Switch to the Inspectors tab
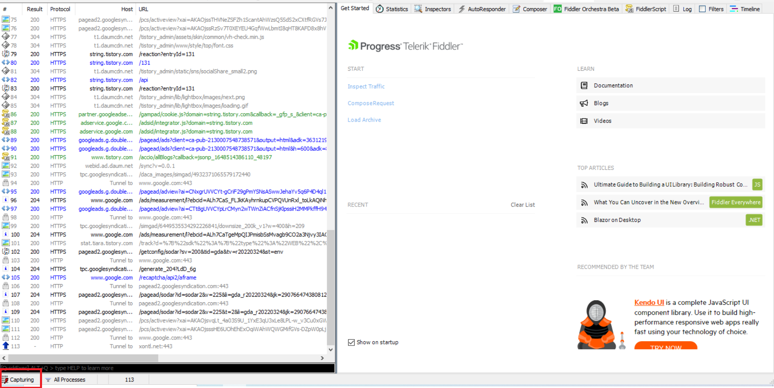This screenshot has width=774, height=388. coord(432,9)
